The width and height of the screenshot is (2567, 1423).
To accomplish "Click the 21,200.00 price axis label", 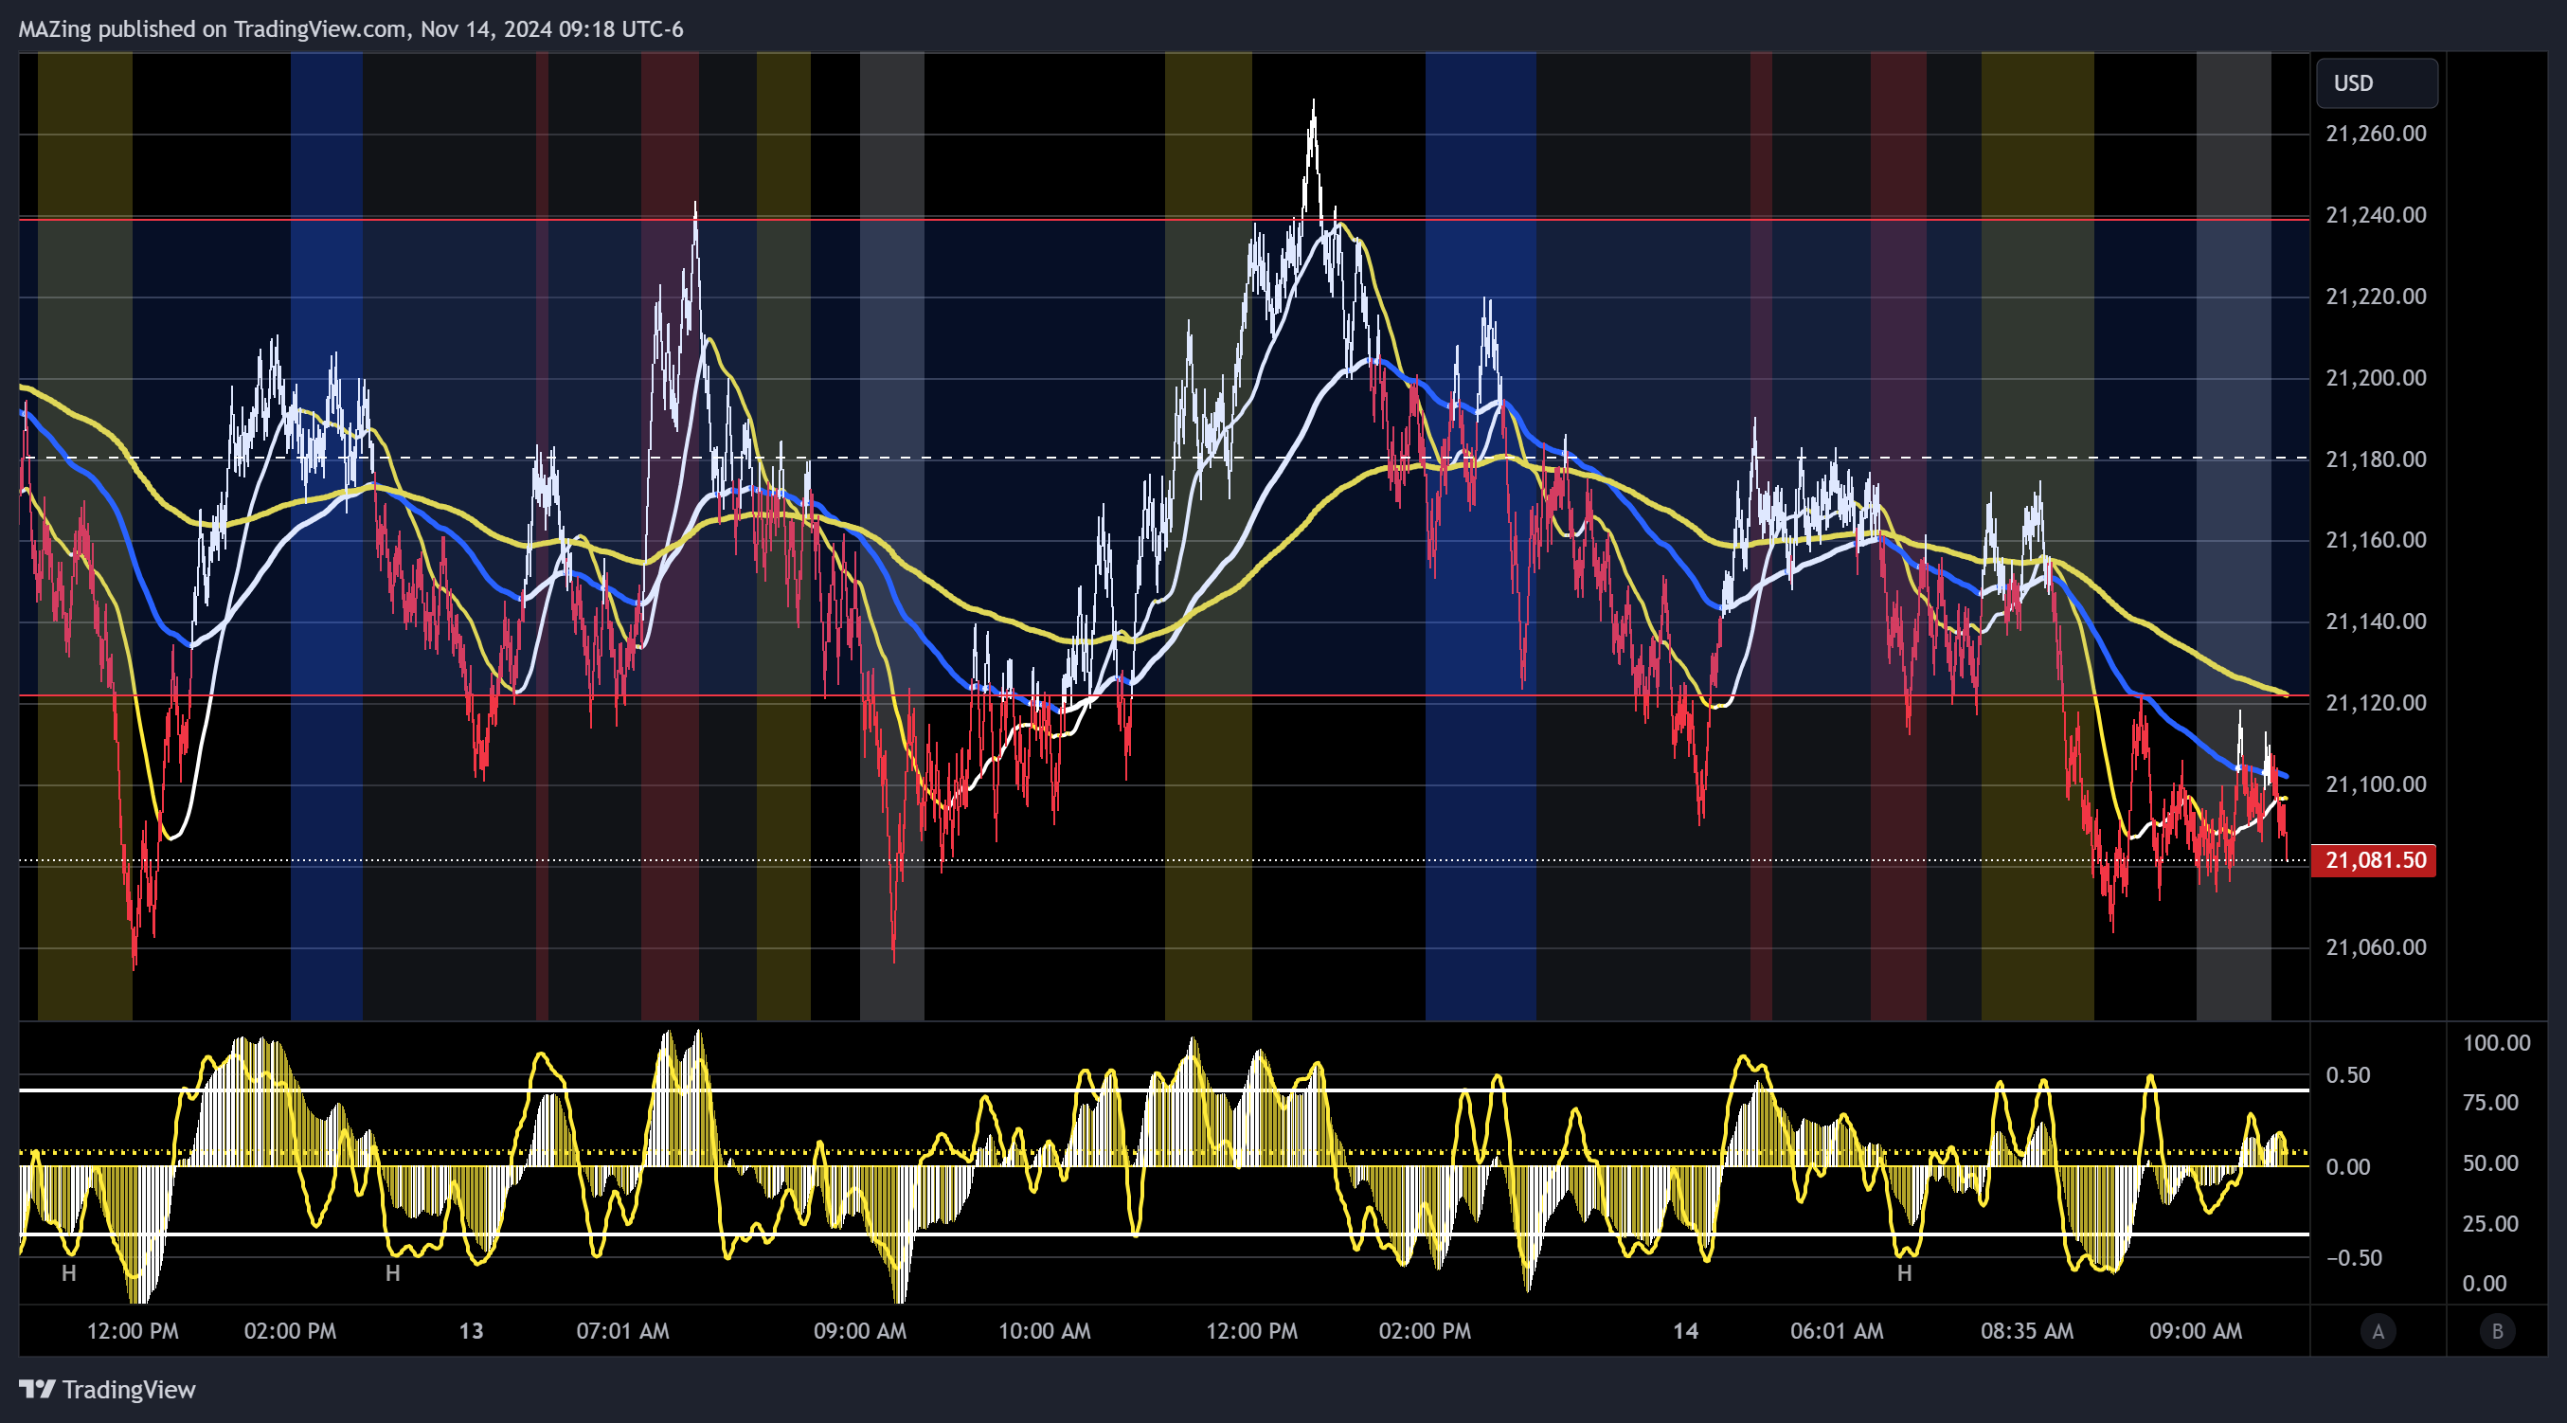I will tap(2376, 378).
